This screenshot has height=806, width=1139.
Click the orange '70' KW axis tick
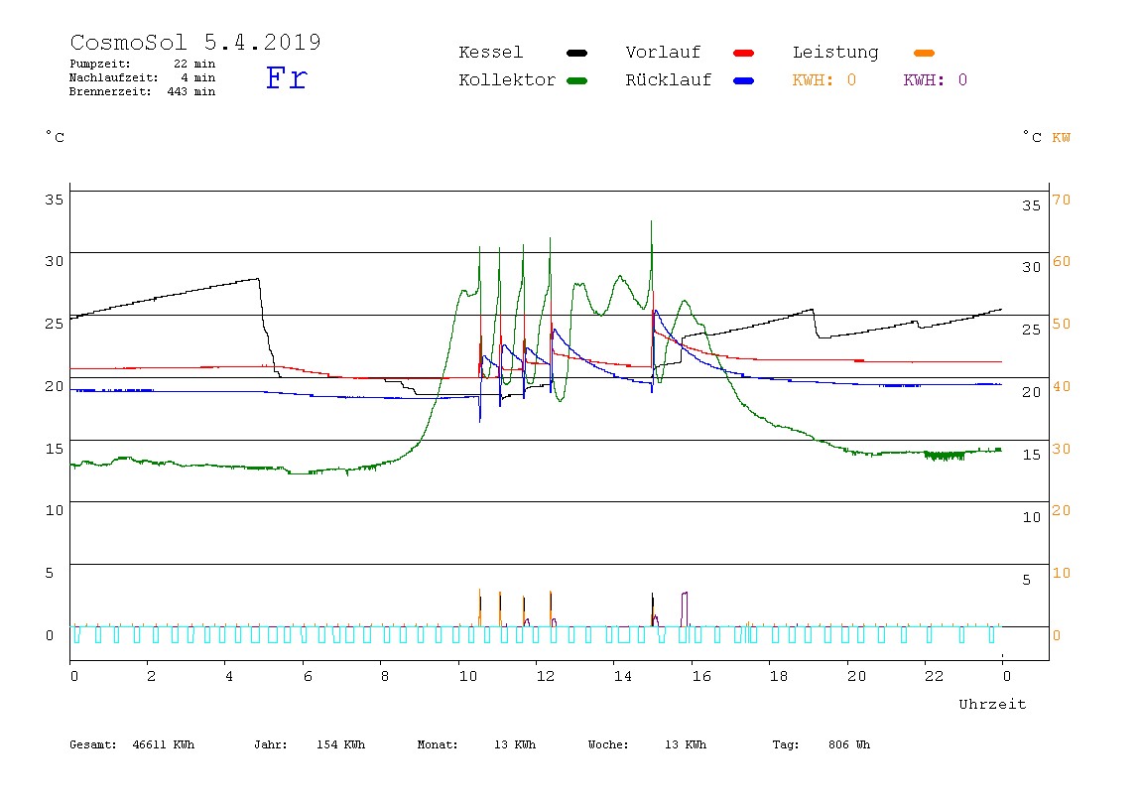[1062, 200]
